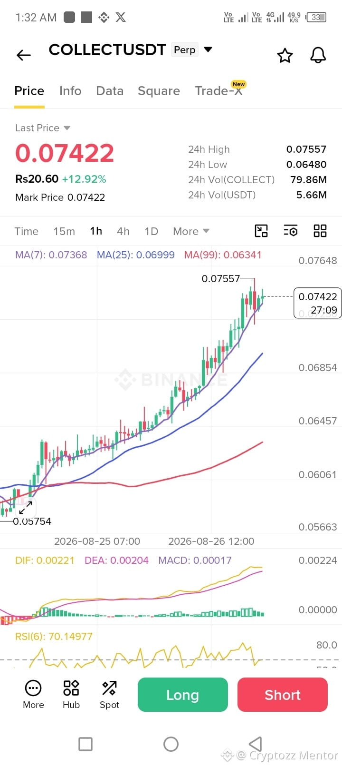Viewport: 342px width, 767px height.
Task: Go back using the left arrow
Action: (x=24, y=55)
